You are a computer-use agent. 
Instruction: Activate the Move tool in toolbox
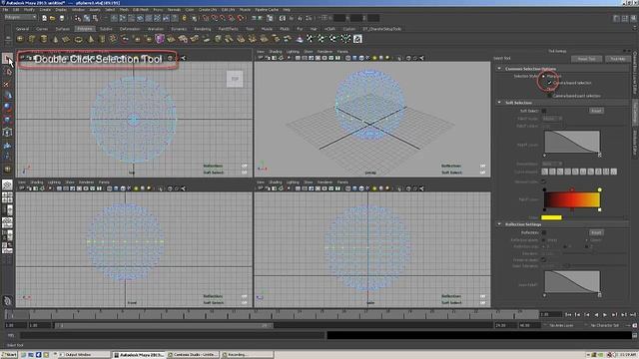[7, 96]
